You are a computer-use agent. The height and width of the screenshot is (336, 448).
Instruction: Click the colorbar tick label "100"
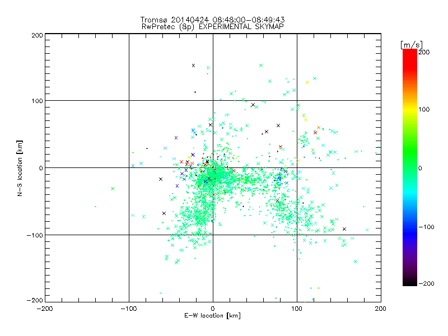pyautogui.click(x=424, y=109)
